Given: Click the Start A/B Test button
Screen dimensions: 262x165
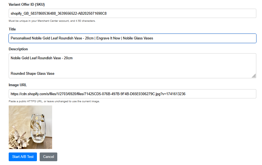Looking at the screenshot, I should point(23,157).
